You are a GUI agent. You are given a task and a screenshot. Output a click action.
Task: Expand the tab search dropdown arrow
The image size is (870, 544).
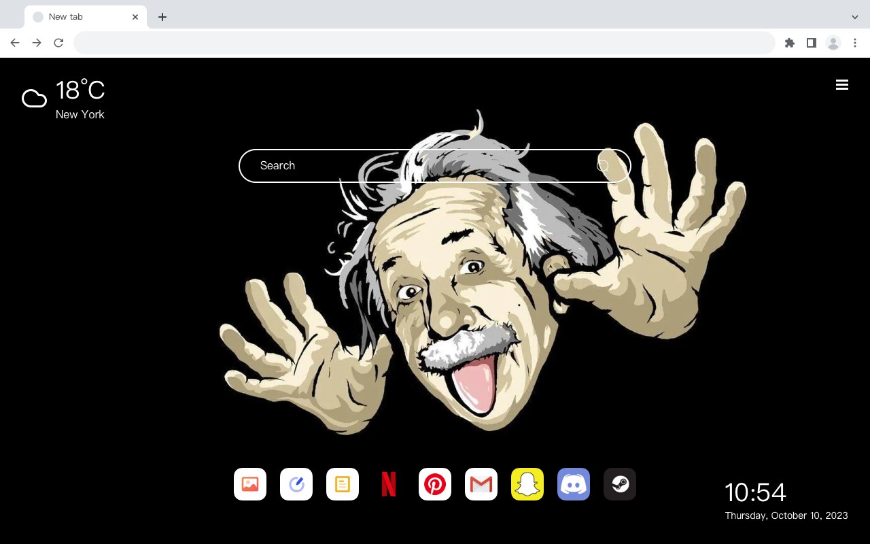click(855, 17)
